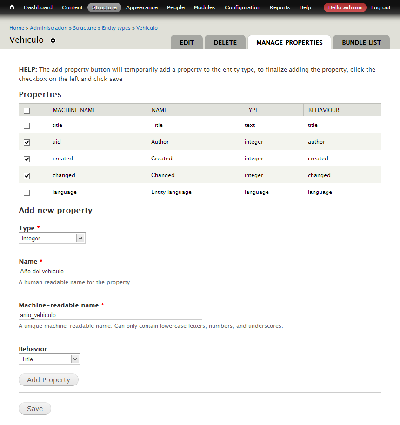The height and width of the screenshot is (425, 400).
Task: Expand the Behavior dropdown showing Title
Action: (x=49, y=359)
